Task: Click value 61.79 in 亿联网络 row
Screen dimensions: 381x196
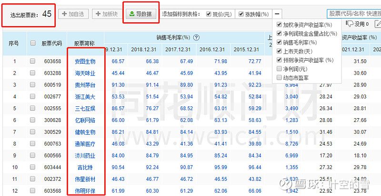Action: pyautogui.click(x=152, y=120)
